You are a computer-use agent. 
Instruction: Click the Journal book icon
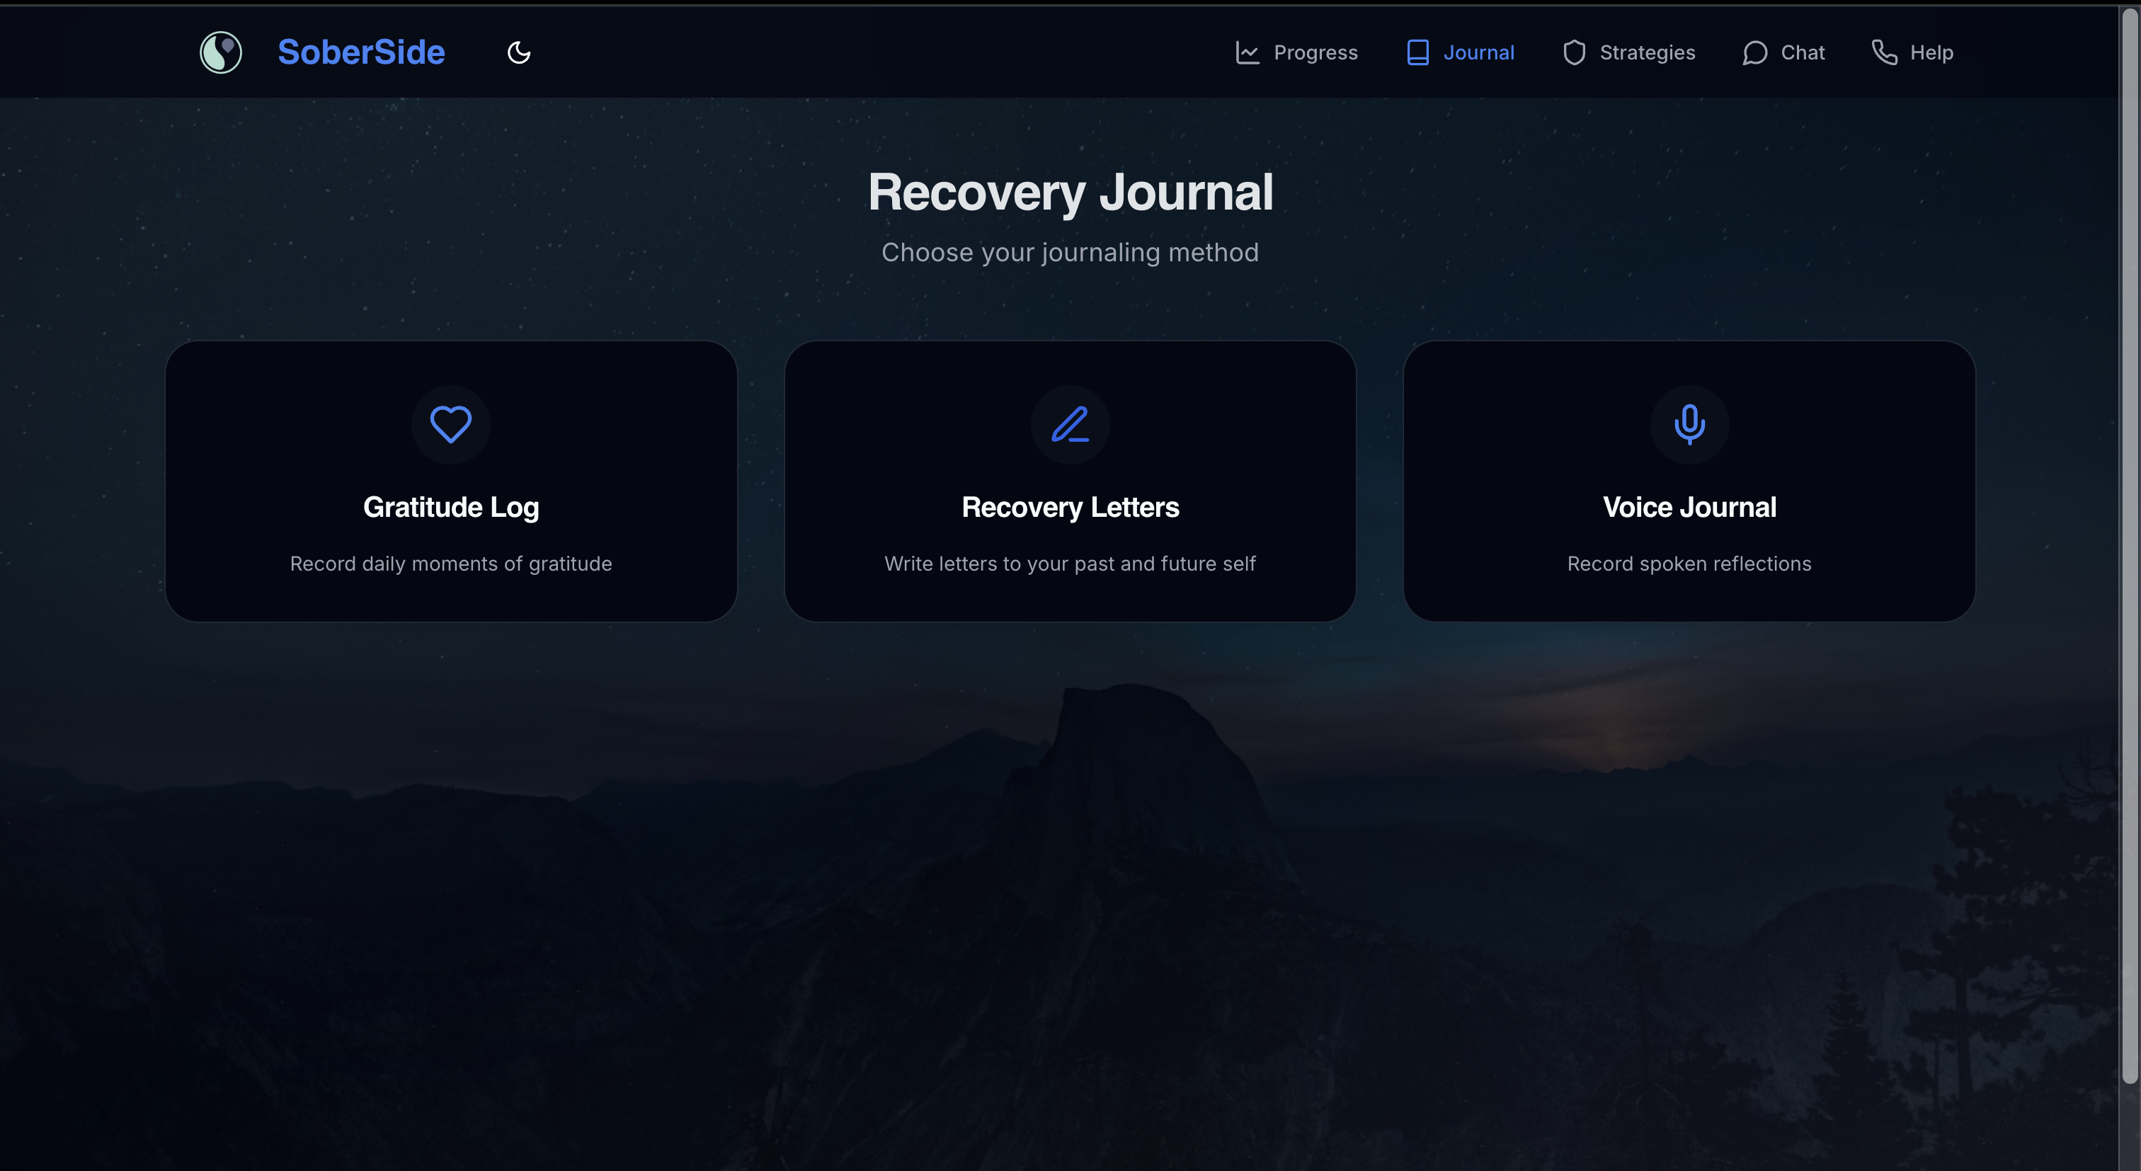(x=1417, y=52)
